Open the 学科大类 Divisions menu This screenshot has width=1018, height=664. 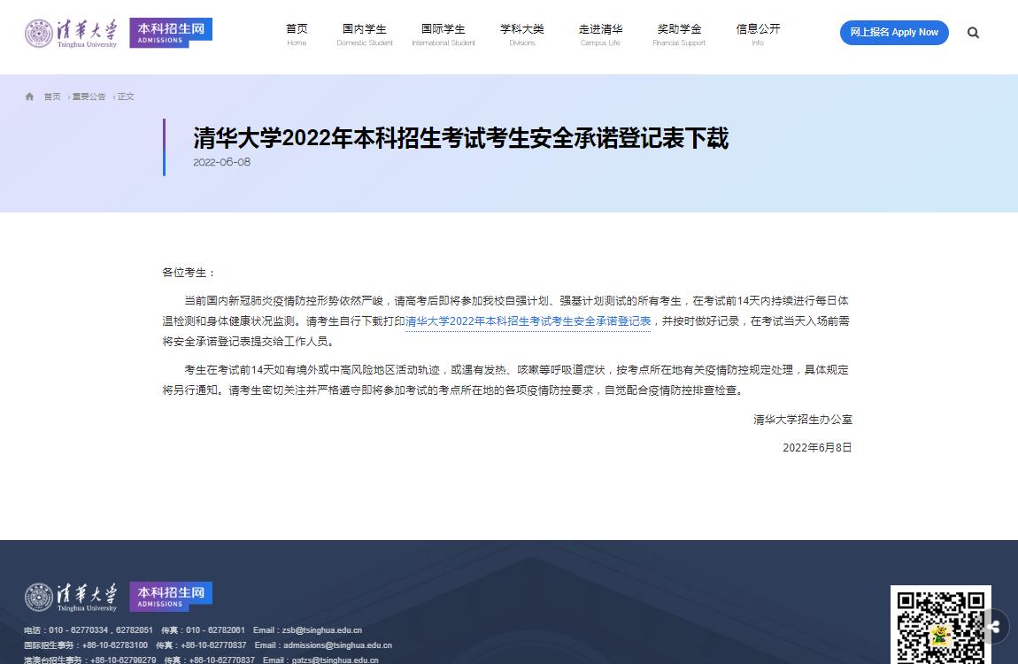pos(522,35)
